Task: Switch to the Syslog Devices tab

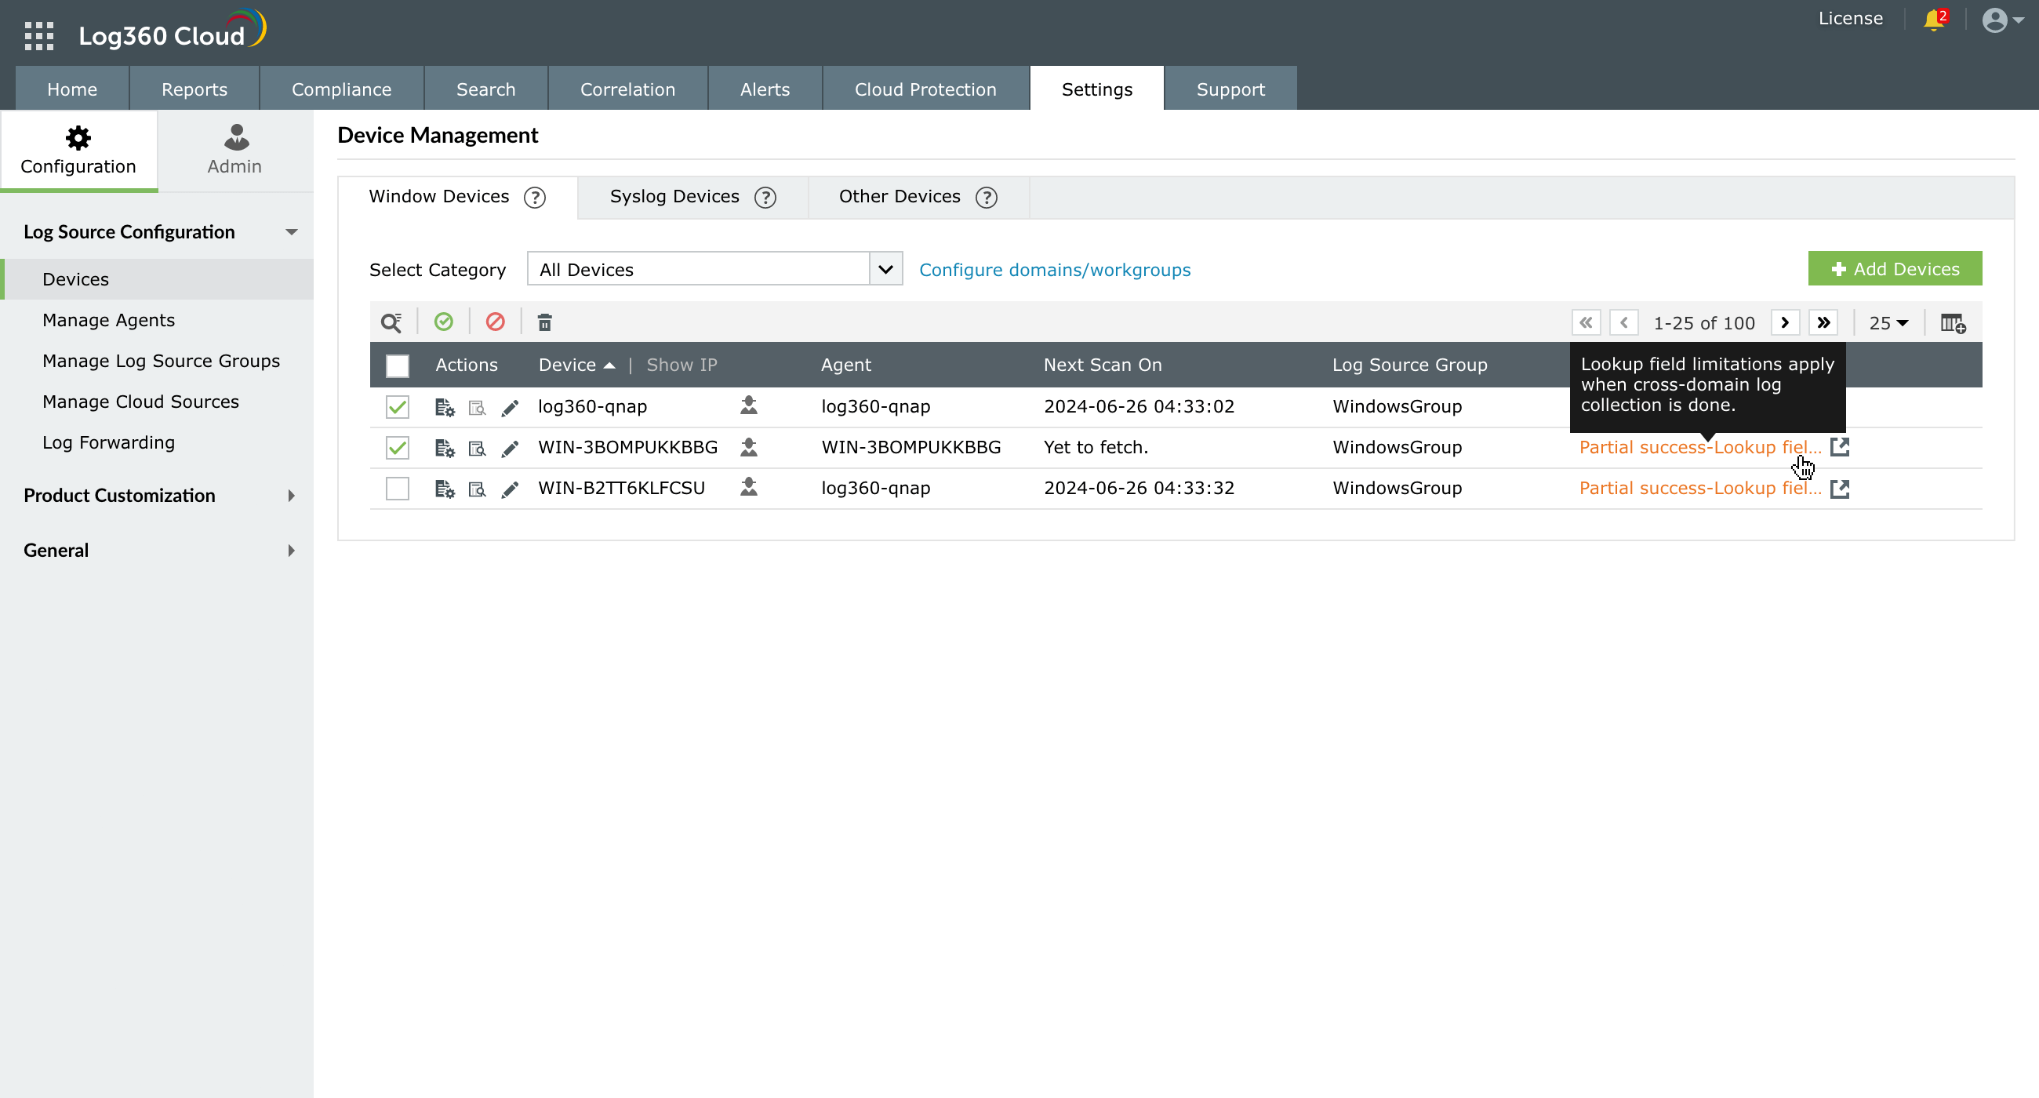Action: (x=674, y=196)
